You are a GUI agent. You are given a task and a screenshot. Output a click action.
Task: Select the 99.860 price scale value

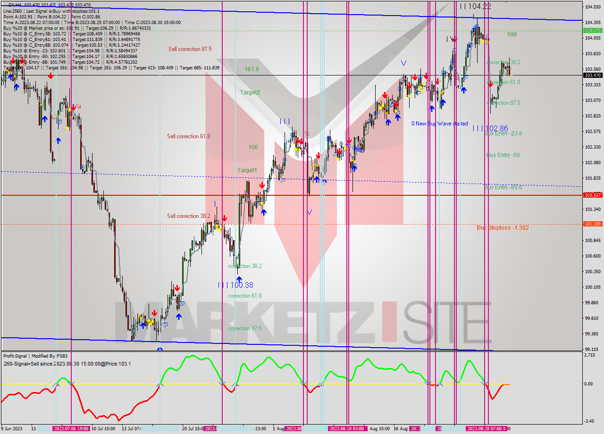point(593,303)
